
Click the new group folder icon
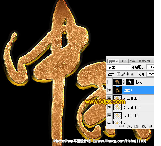point(150,126)
